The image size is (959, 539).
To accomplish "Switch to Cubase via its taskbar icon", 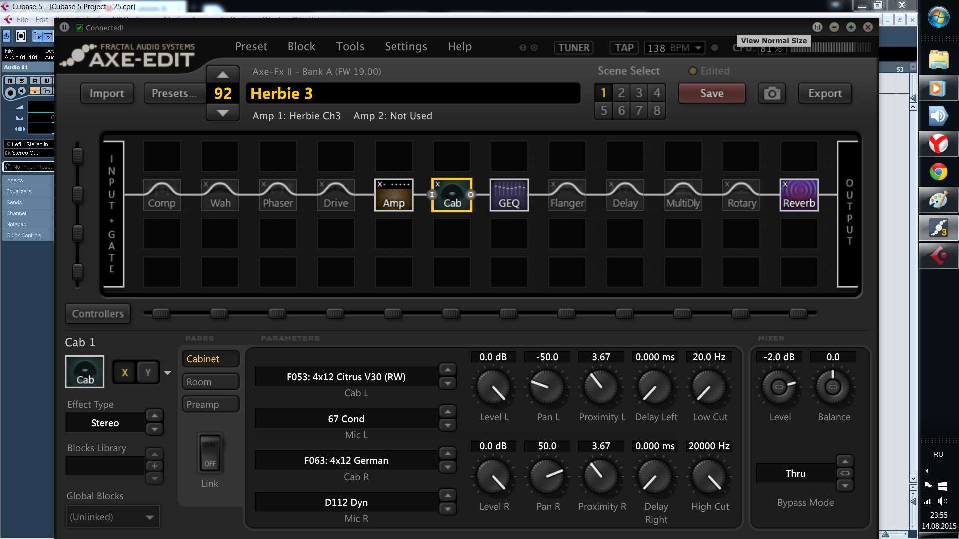I will pyautogui.click(x=938, y=256).
